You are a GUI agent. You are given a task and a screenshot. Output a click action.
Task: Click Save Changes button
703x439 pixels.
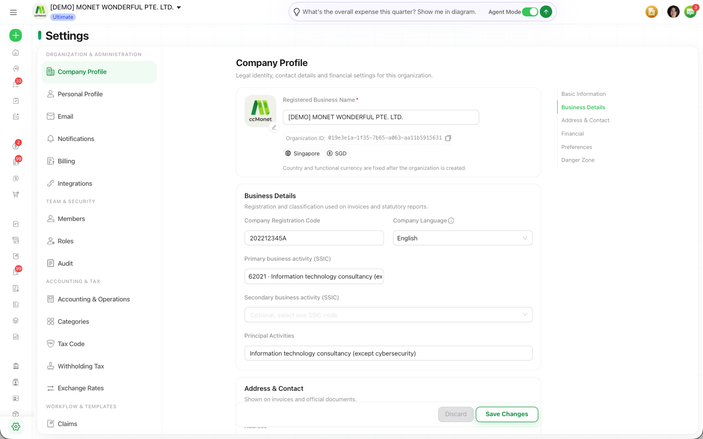point(507,414)
